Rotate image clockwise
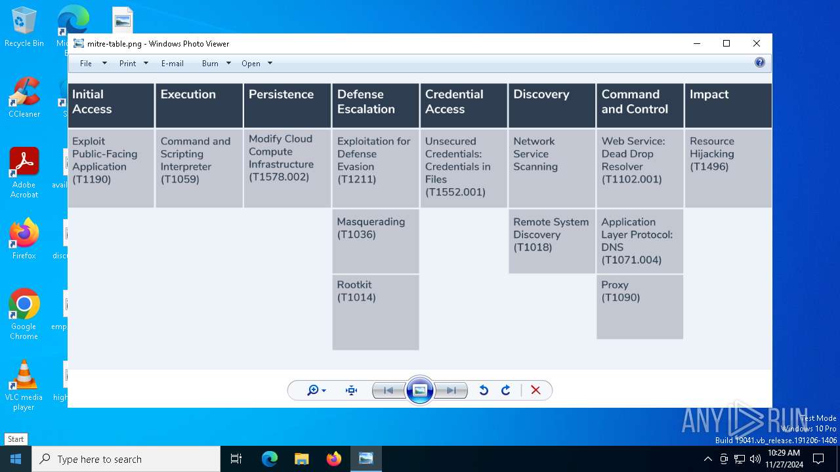This screenshot has height=472, width=840. [x=506, y=391]
